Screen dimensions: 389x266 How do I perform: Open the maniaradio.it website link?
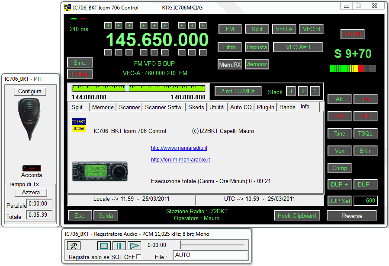point(179,148)
